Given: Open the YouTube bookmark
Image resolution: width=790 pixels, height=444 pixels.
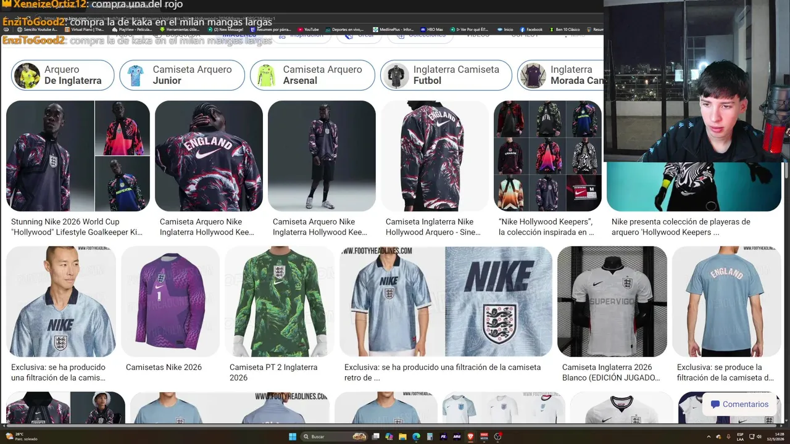Looking at the screenshot, I should pos(309,29).
